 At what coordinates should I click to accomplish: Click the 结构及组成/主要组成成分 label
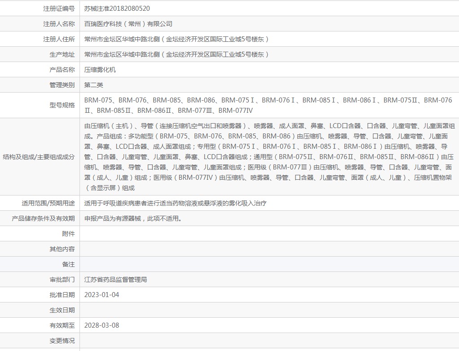tap(39, 157)
